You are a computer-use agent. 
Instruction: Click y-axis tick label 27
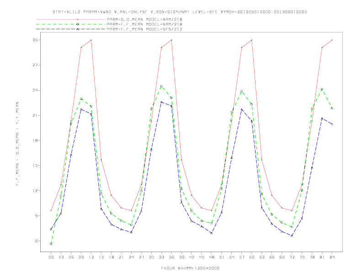[35, 65]
